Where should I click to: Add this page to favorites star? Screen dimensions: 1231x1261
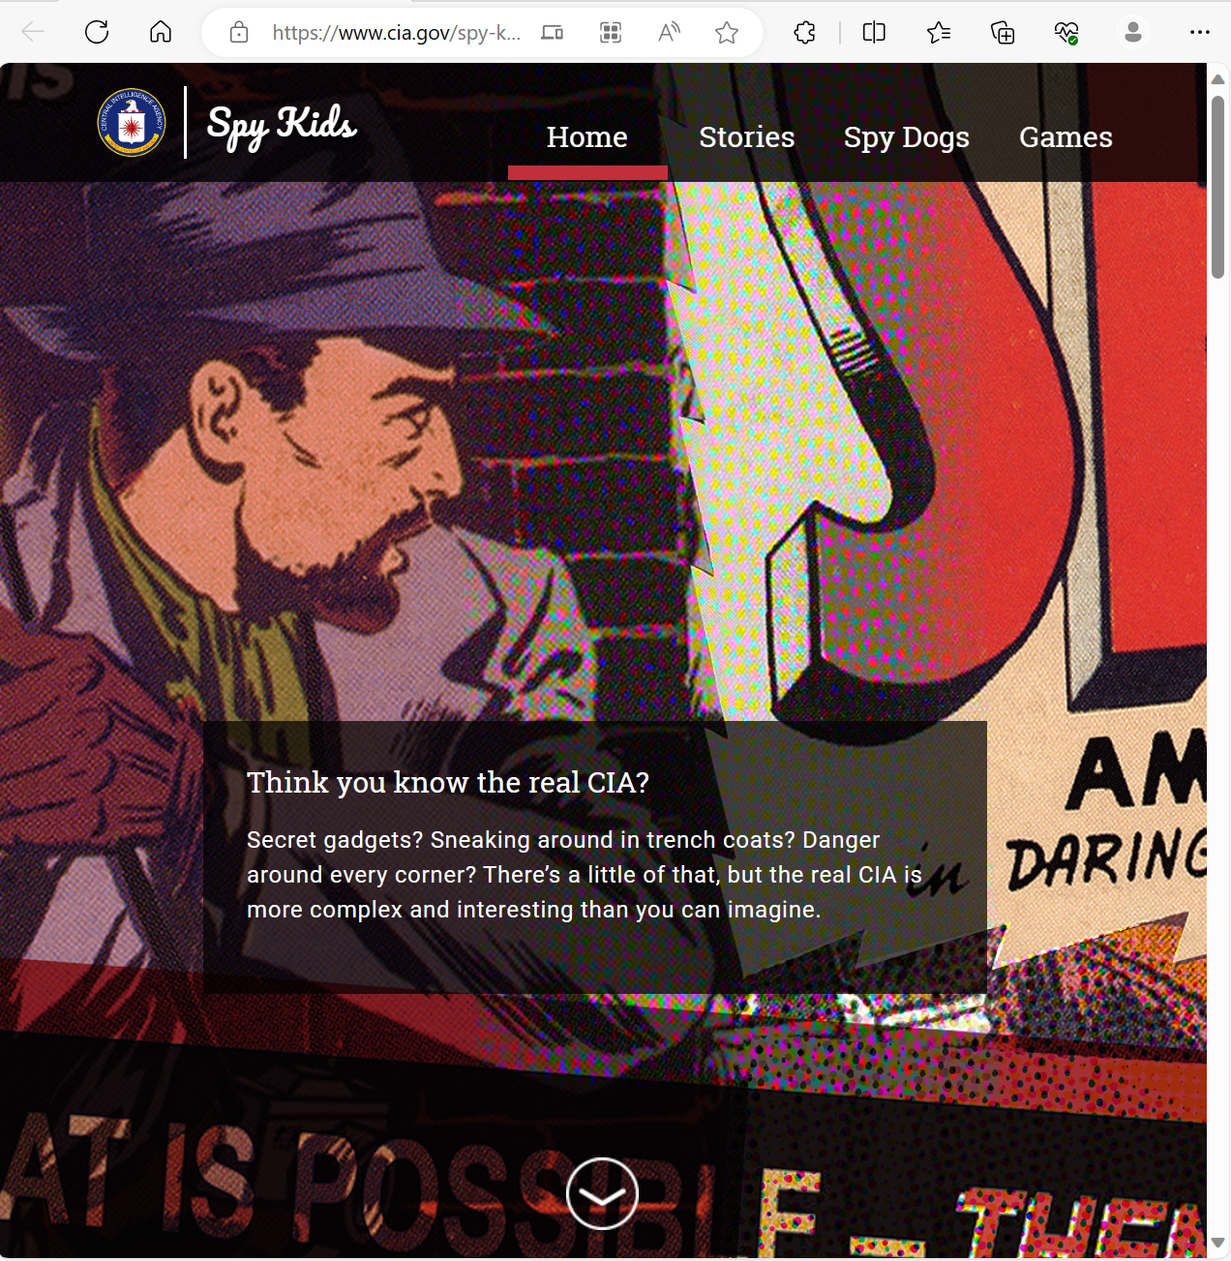(727, 33)
